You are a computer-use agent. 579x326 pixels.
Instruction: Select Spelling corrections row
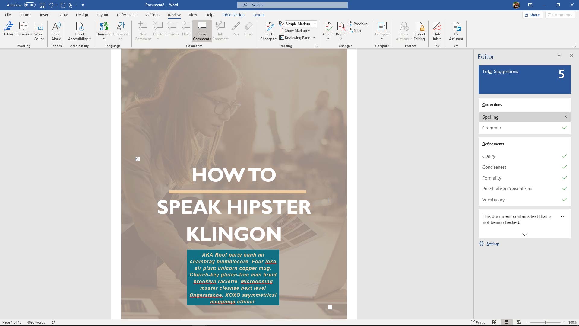click(x=524, y=117)
